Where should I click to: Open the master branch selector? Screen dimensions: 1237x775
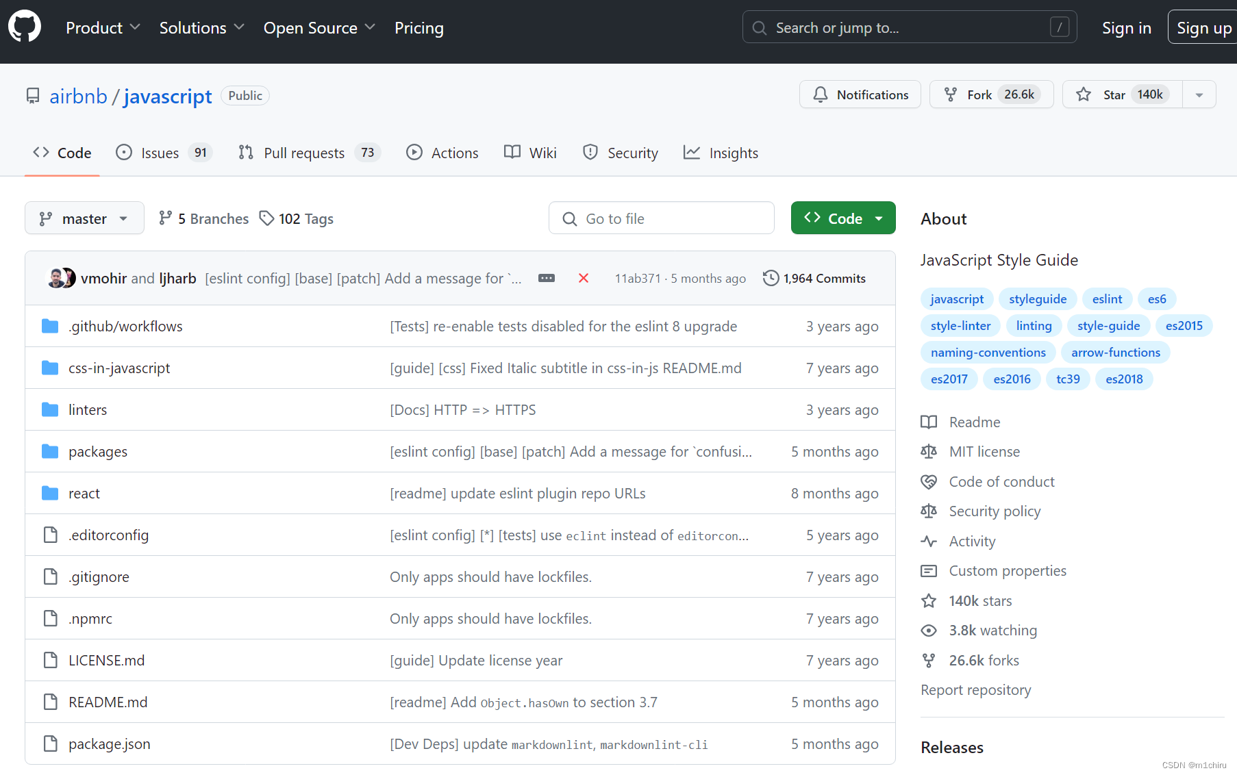[x=84, y=218]
